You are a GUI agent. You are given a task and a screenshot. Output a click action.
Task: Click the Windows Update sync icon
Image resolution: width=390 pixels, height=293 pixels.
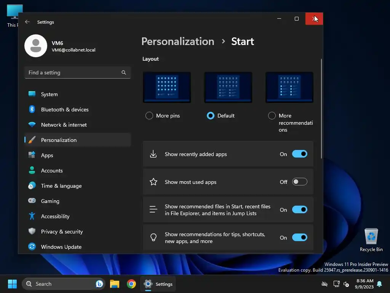click(x=32, y=246)
